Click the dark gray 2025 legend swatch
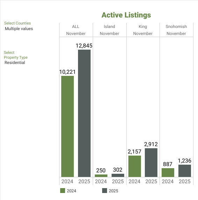The width and height of the screenshot is (198, 200). click(105, 191)
